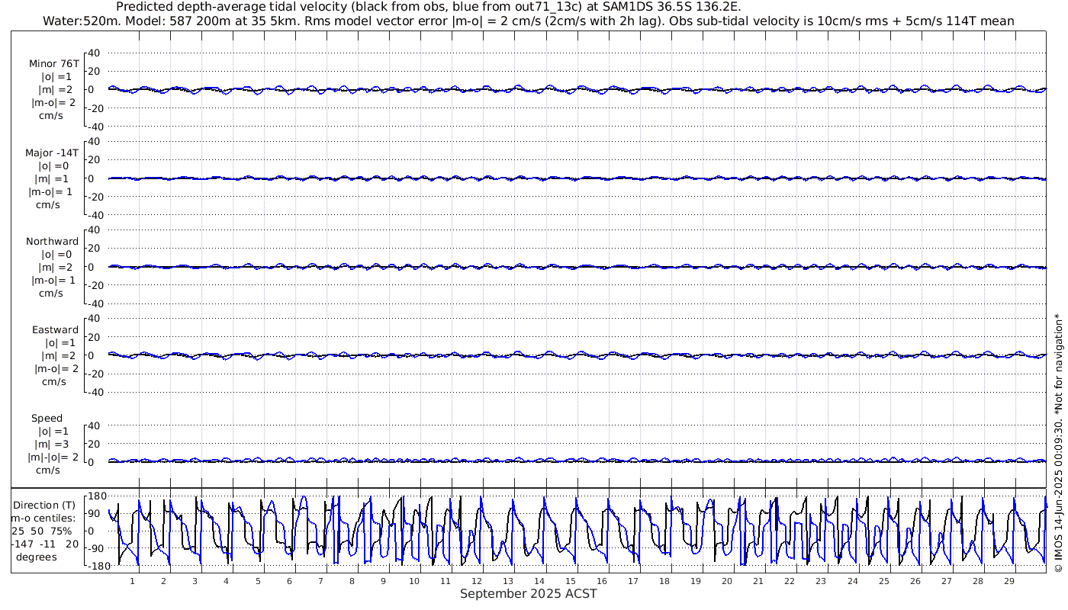Screen dimensions: 1068x610
Task: Click the "25 50 75%" centile header
Action: [x=42, y=530]
